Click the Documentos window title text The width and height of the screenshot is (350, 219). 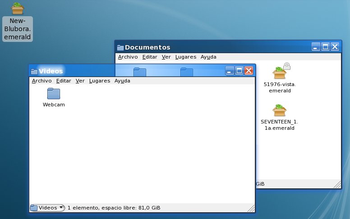[x=147, y=47]
